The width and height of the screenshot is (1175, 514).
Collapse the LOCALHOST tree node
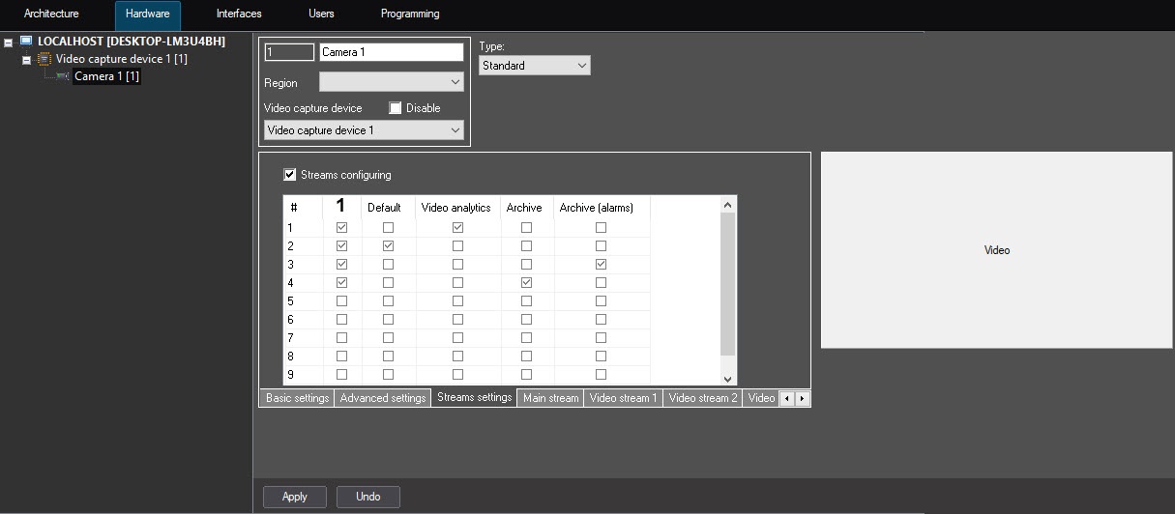click(9, 43)
